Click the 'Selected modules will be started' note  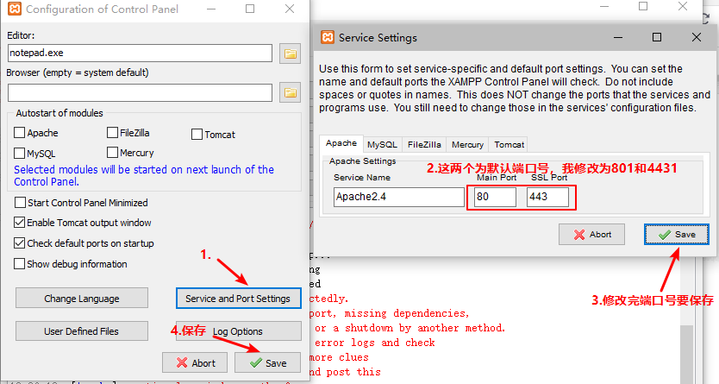click(x=143, y=175)
